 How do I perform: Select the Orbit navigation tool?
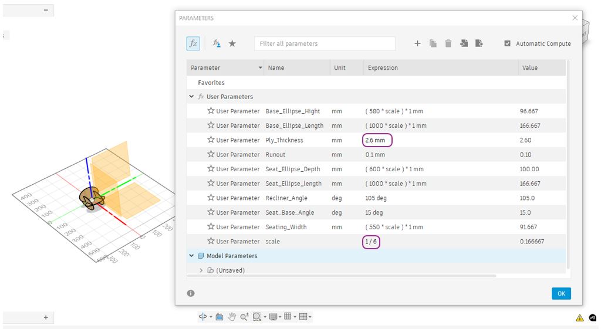202,317
